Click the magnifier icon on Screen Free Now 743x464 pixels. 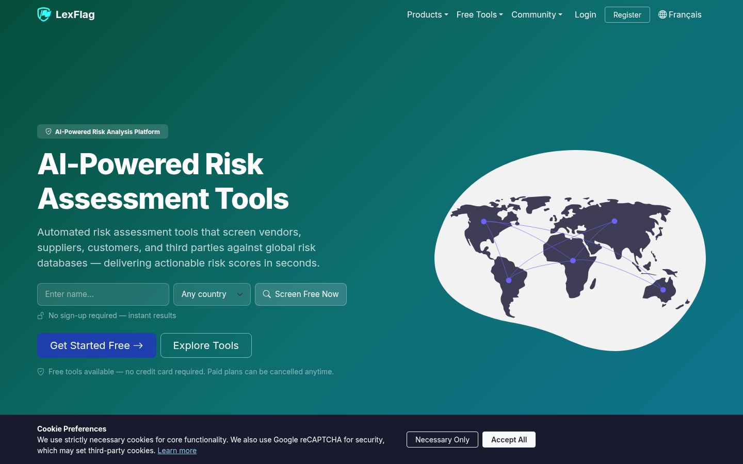[x=267, y=294]
